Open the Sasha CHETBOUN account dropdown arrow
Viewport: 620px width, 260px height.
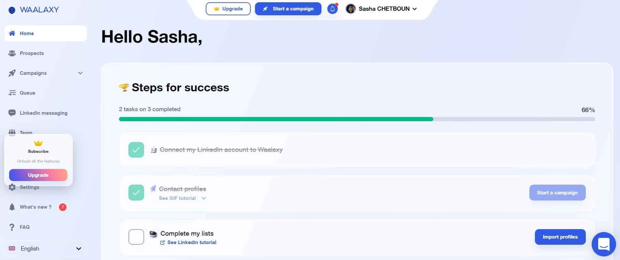click(x=415, y=9)
